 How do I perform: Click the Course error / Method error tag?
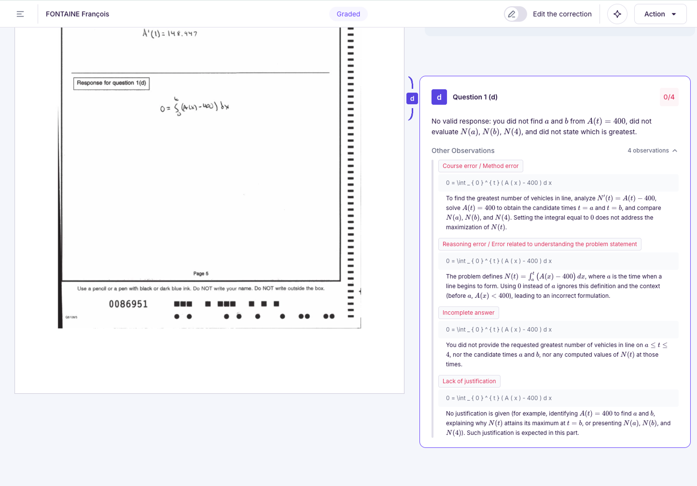[x=481, y=166]
